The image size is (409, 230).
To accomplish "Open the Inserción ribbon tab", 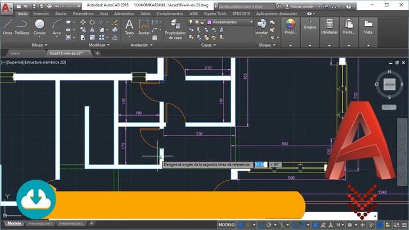I will 41,13.
